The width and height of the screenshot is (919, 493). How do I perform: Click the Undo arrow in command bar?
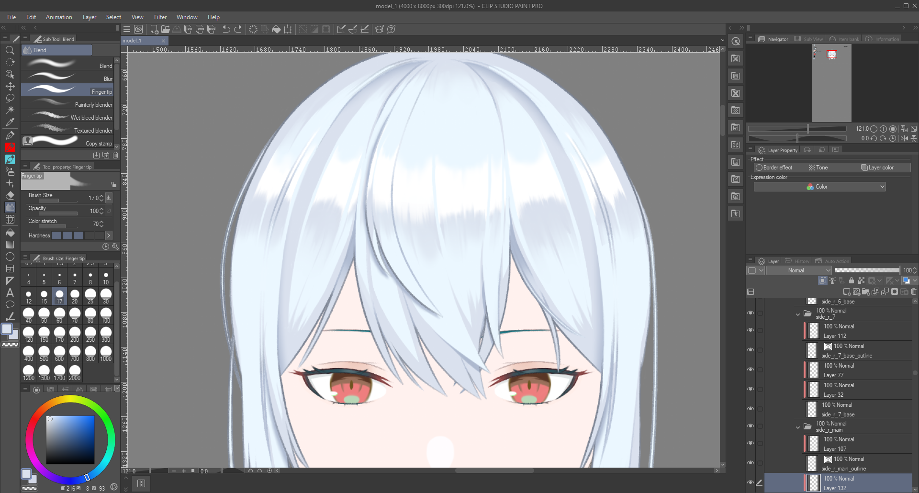226,29
